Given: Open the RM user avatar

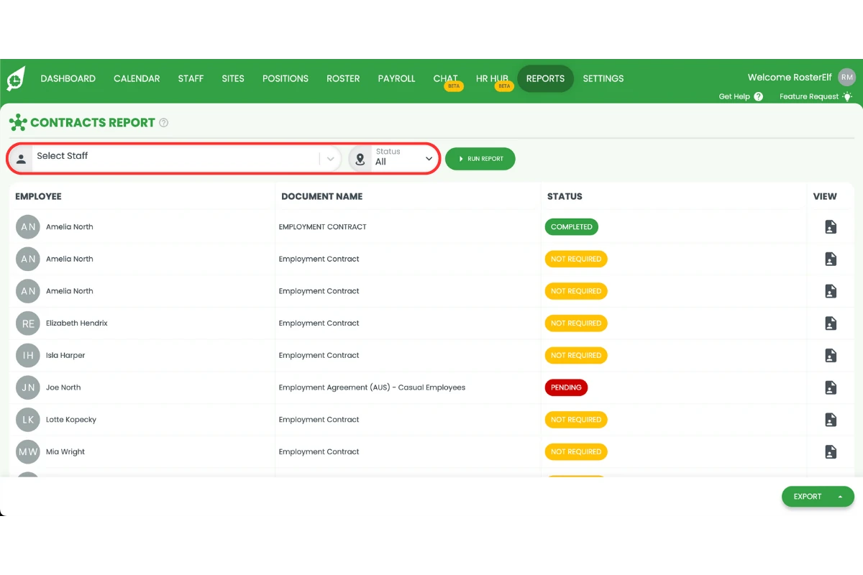Looking at the screenshot, I should point(847,78).
